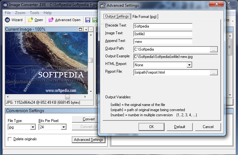
Task: Click the JPG 1152x864x24 file info text
Action: pos(43,102)
